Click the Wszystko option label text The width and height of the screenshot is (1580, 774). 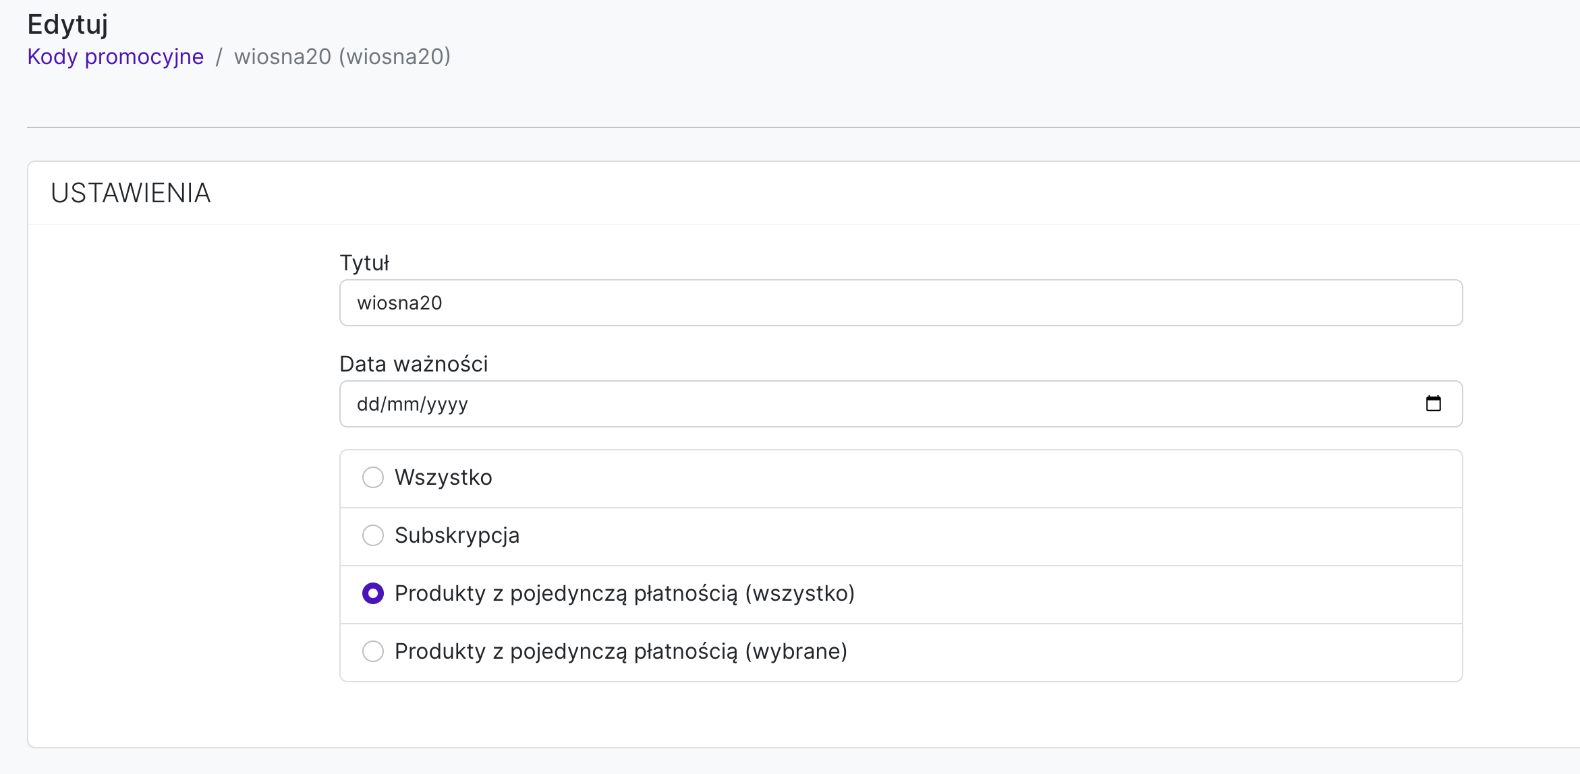(443, 477)
